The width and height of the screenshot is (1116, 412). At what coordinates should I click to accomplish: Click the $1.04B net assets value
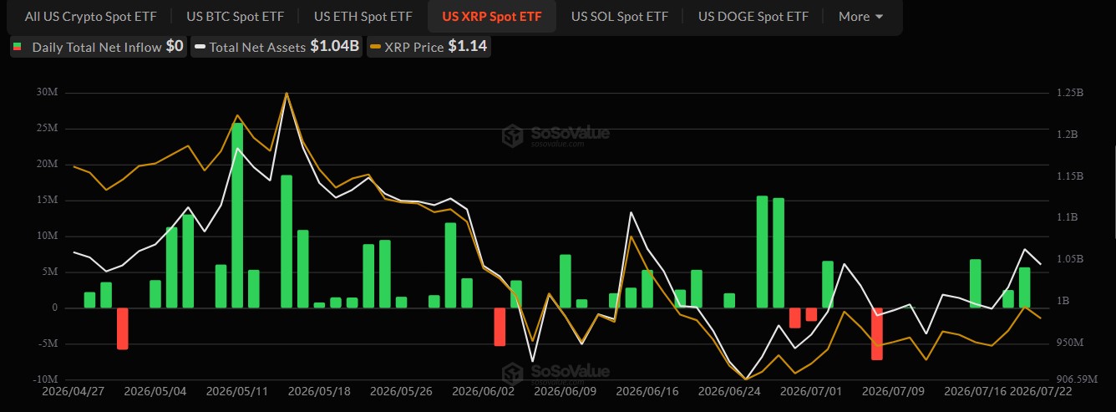click(x=334, y=47)
